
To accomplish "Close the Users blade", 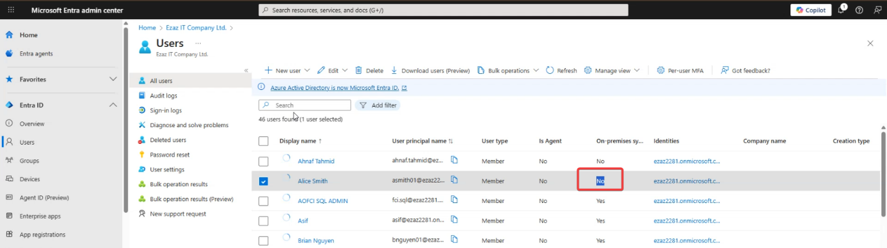I will [x=870, y=43].
